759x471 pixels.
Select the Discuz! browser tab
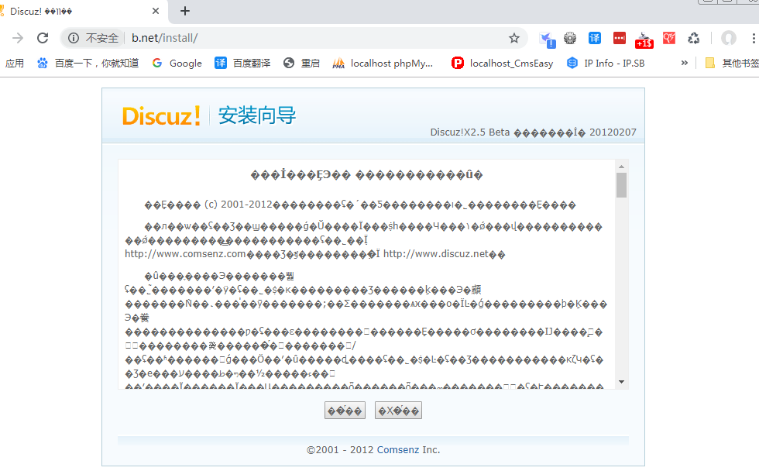tap(82, 12)
